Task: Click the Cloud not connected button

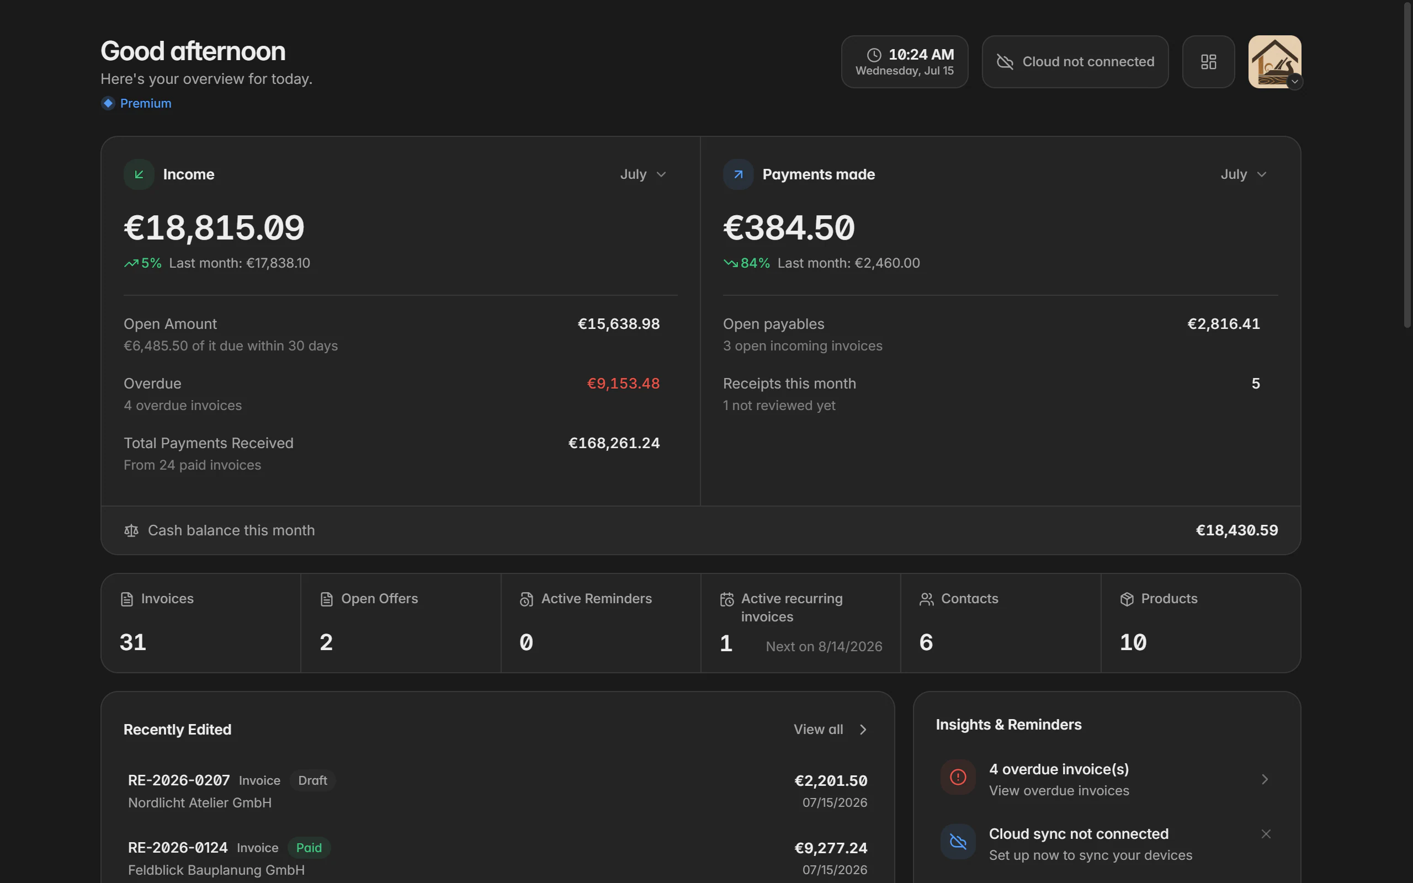Action: pyautogui.click(x=1075, y=62)
